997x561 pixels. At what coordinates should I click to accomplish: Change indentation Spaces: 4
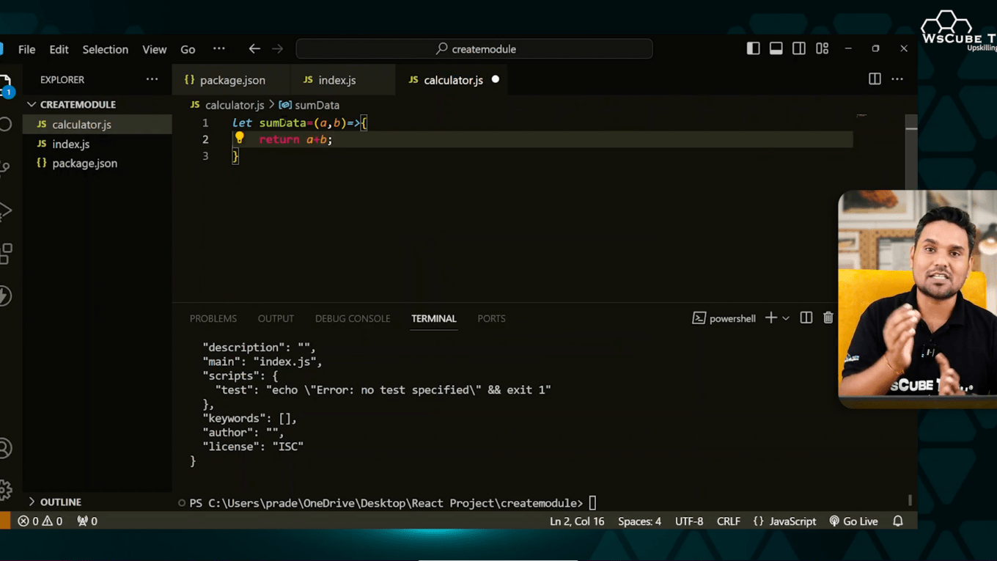click(x=639, y=521)
